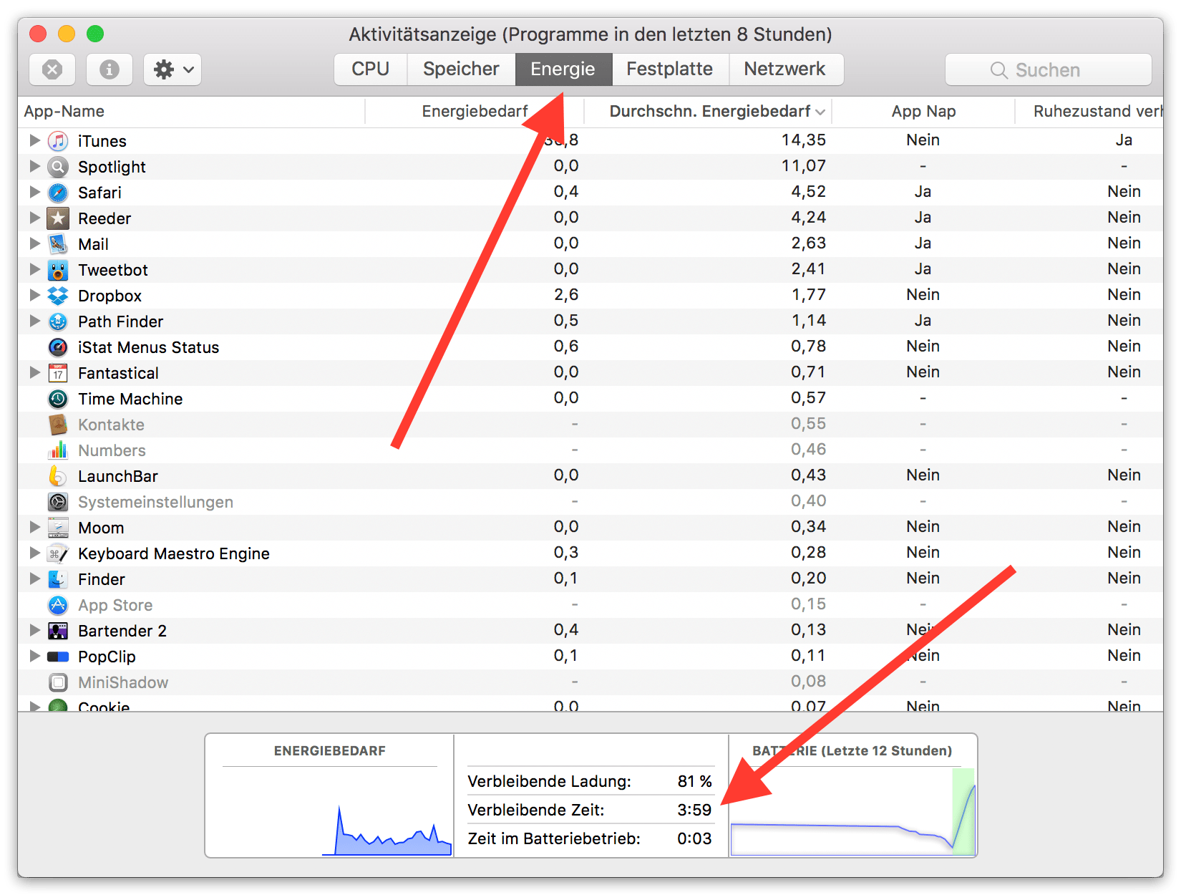Expand the Reeder process row
This screenshot has height=895, width=1181.
point(34,218)
